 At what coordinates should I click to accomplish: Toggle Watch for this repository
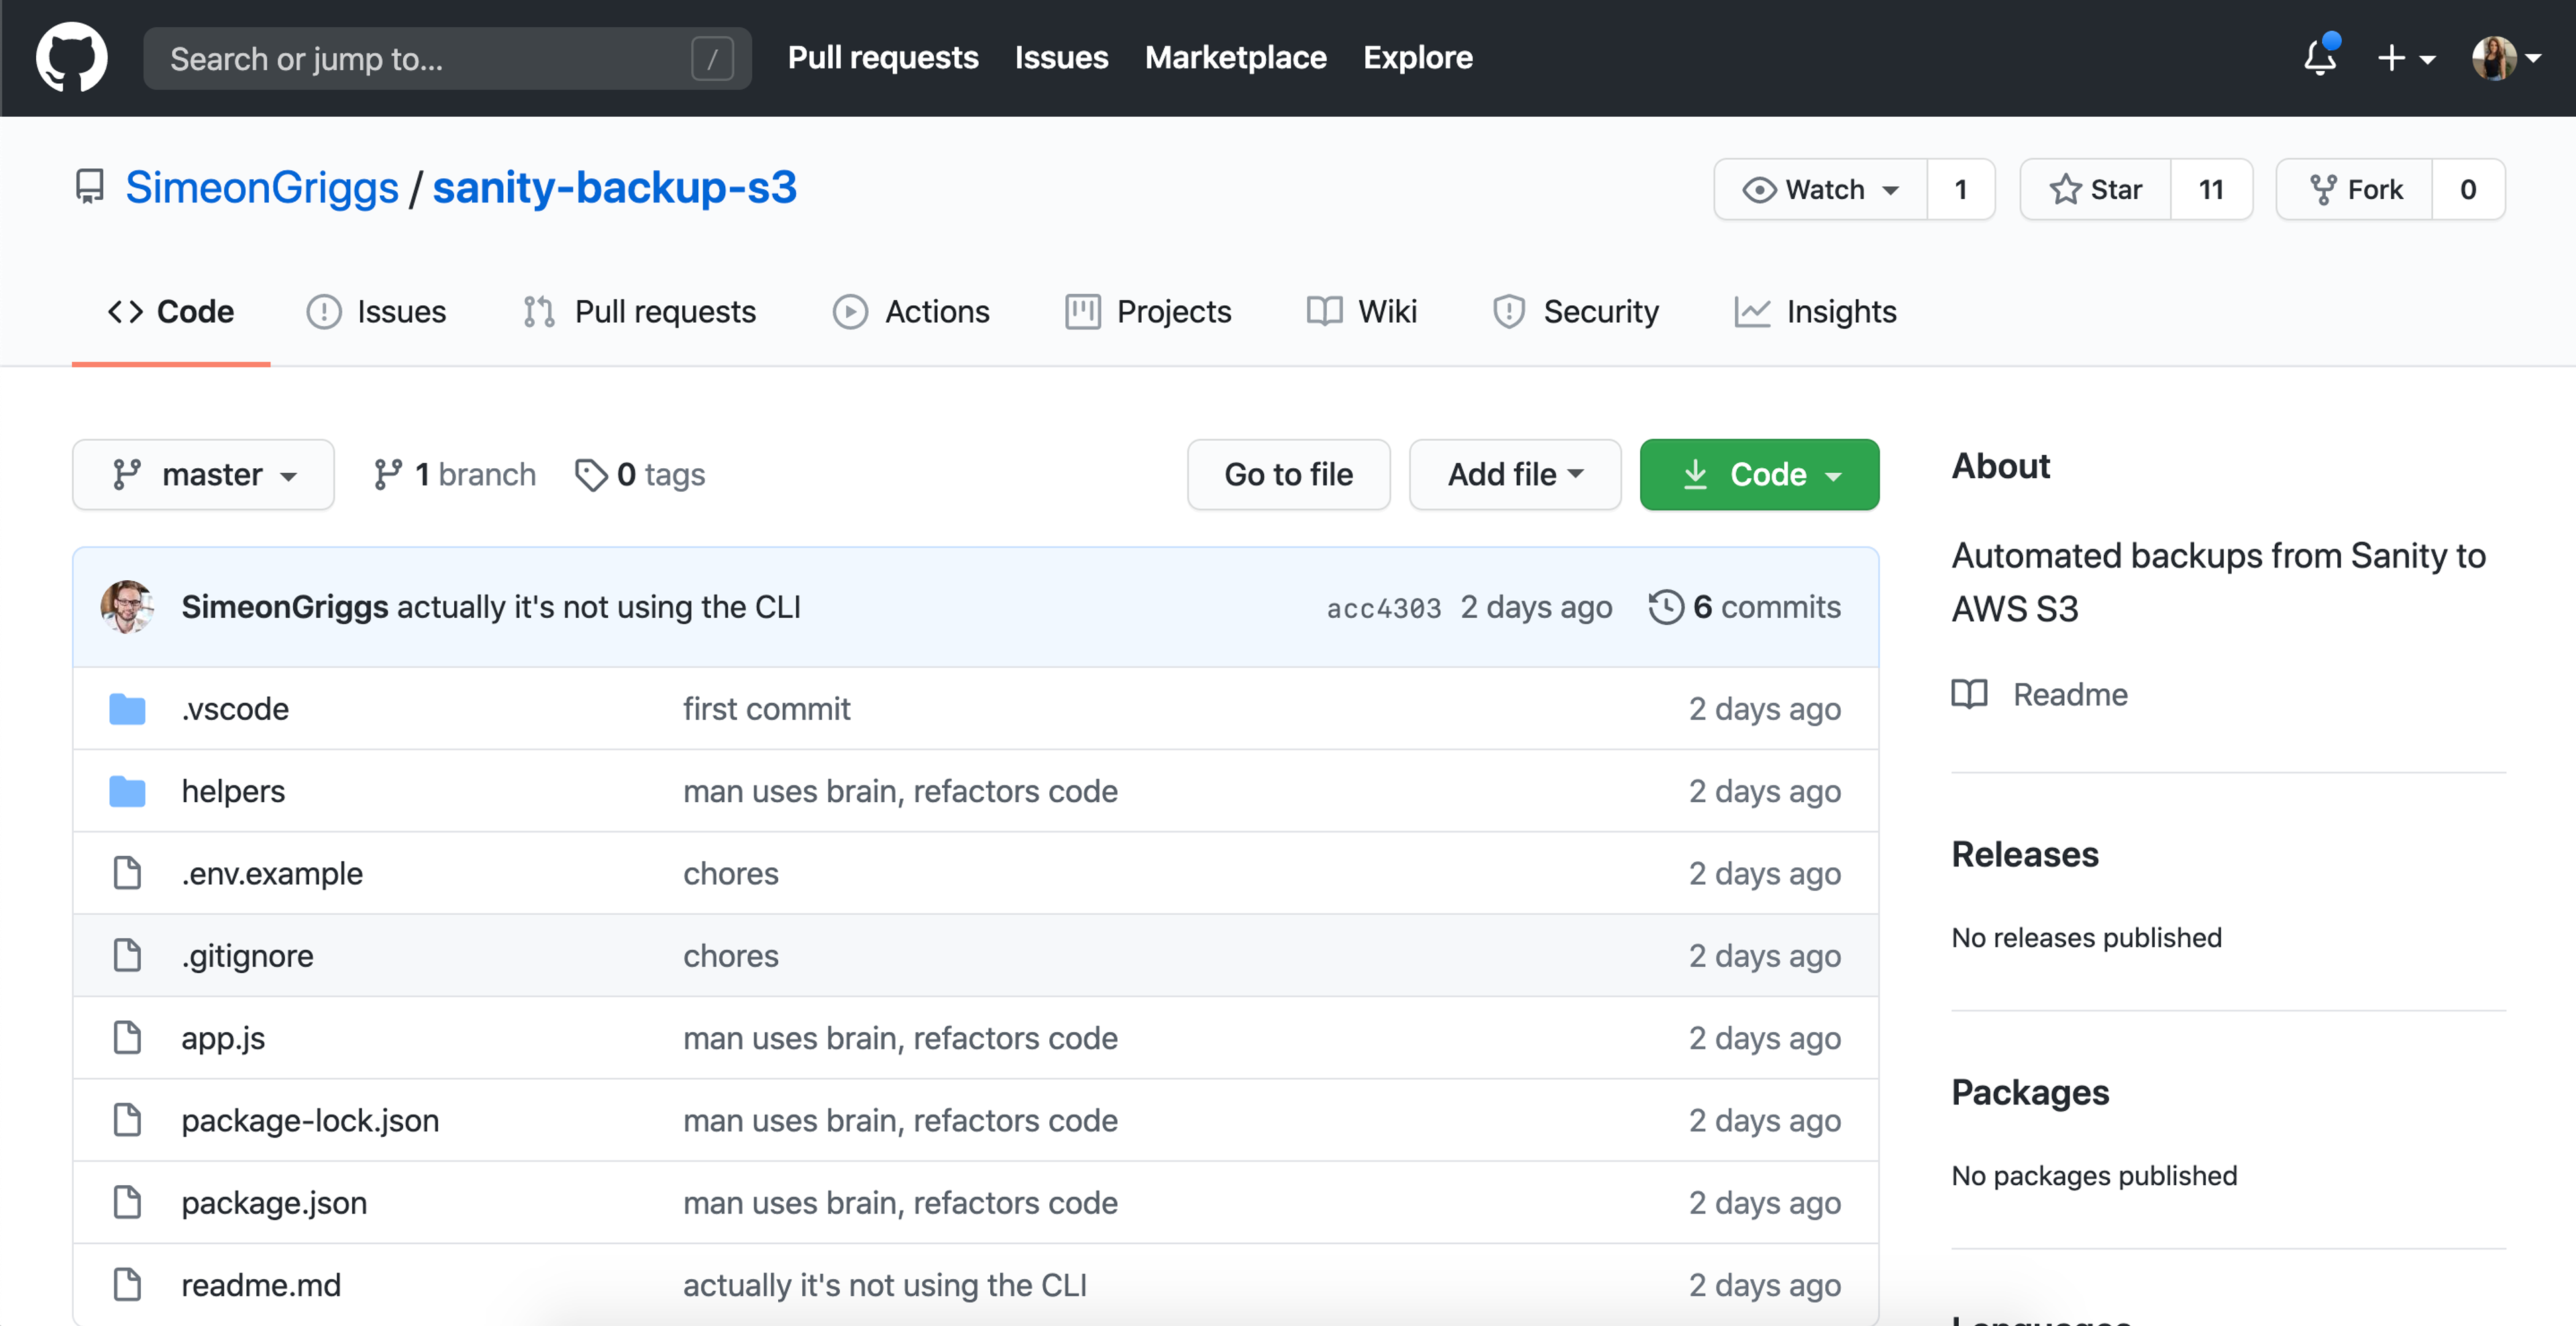click(x=1820, y=189)
